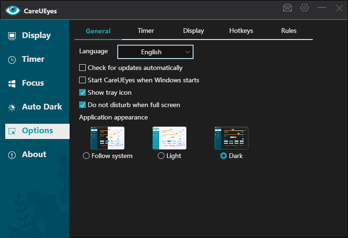Click the Dark theme preview thumbnail
The width and height of the screenshot is (348, 238).
pos(231,138)
